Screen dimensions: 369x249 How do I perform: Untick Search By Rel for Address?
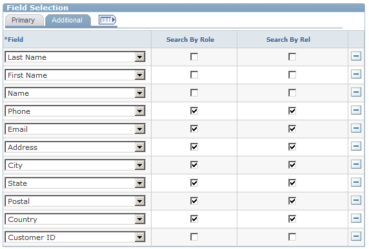tap(292, 147)
